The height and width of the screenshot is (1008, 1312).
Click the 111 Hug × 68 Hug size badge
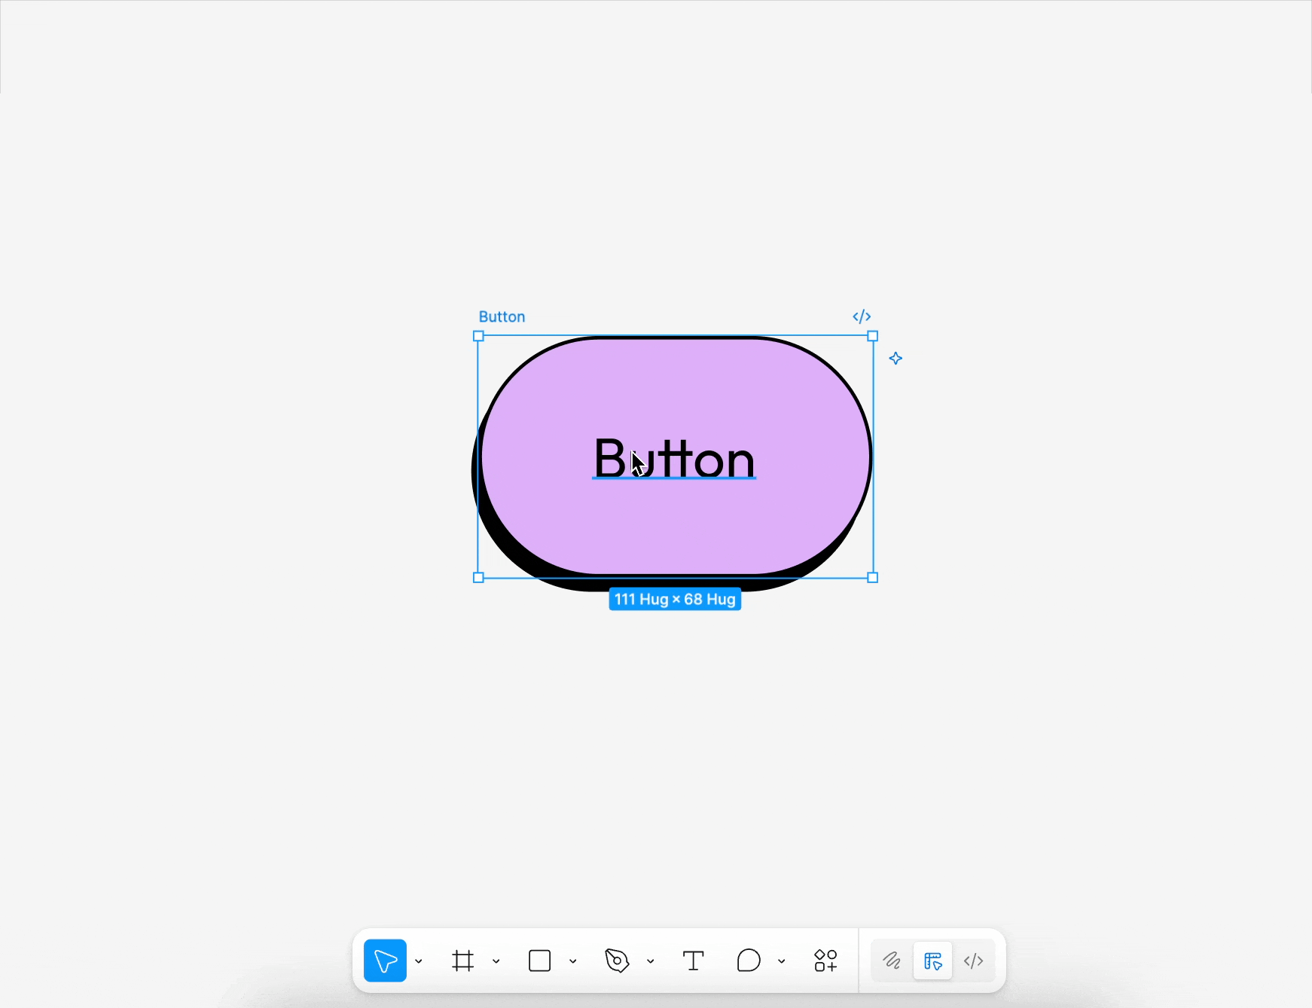pos(675,599)
